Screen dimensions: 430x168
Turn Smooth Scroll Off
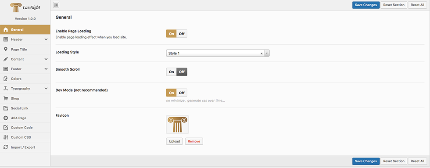tap(182, 72)
